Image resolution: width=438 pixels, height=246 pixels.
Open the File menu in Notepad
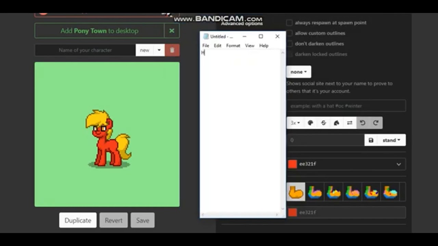(206, 45)
